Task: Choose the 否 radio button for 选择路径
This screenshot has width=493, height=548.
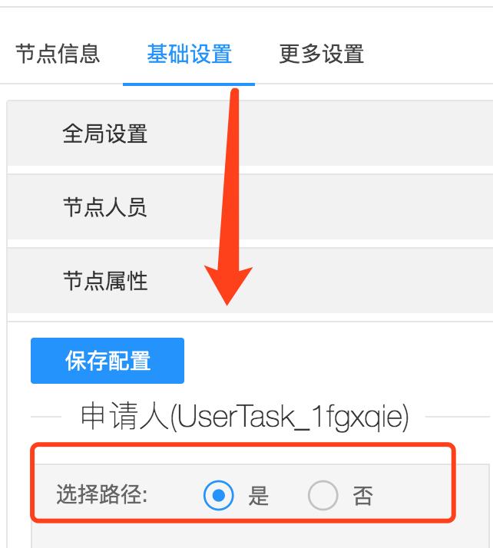Action: (323, 495)
